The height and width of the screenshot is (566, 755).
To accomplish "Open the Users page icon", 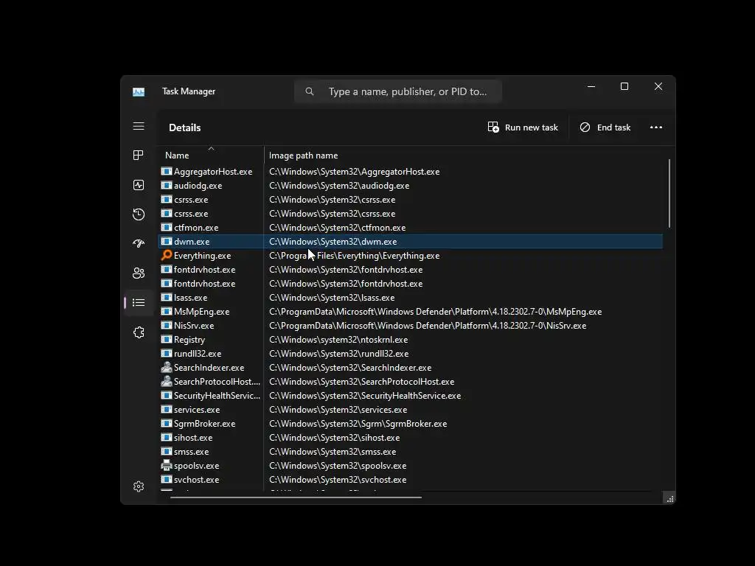I will click(139, 273).
